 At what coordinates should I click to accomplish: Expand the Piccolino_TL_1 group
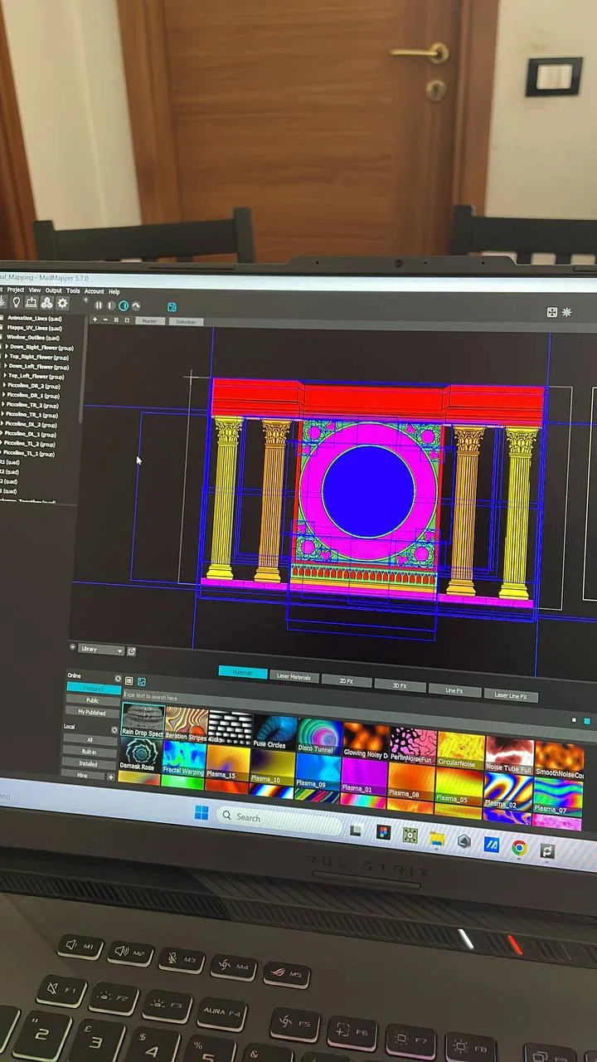click(x=2, y=454)
